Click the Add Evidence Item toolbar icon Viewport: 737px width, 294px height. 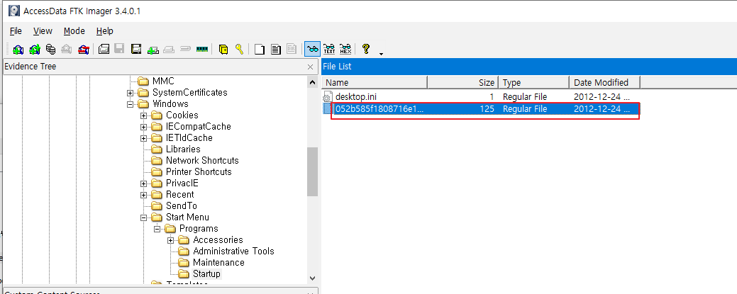point(18,49)
